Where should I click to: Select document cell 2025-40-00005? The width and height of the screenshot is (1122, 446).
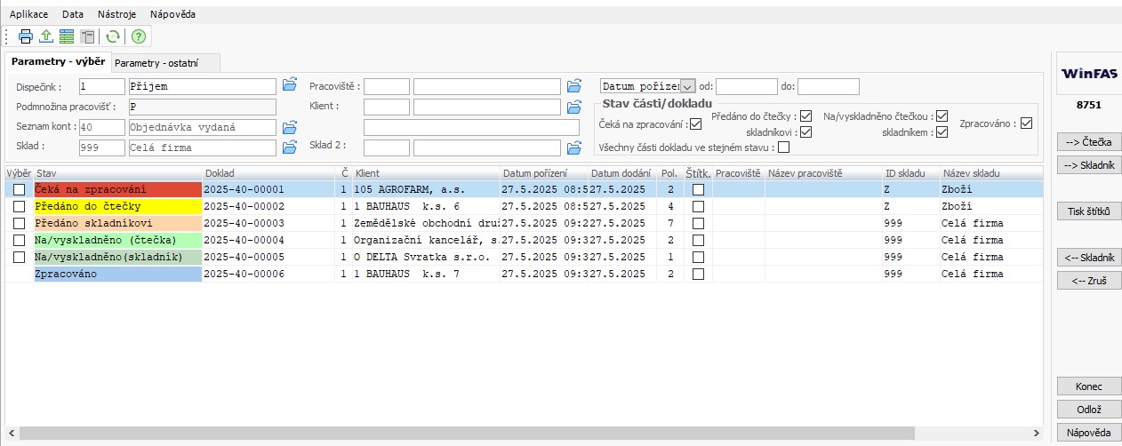269,257
